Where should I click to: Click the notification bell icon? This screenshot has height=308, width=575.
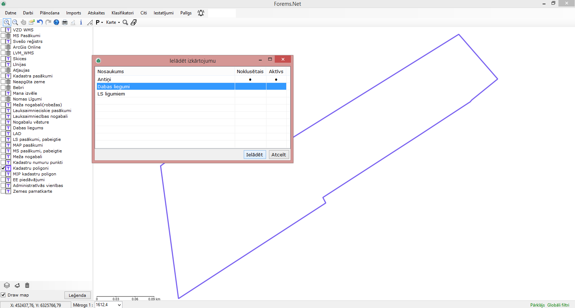pos(201,13)
